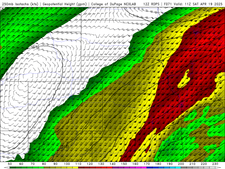This screenshot has width=225, height=169.
Task: Click the 170 knot value on the color scale
Action: (x=147, y=164)
